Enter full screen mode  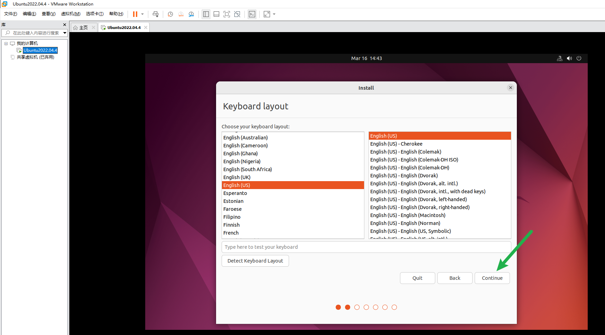227,14
